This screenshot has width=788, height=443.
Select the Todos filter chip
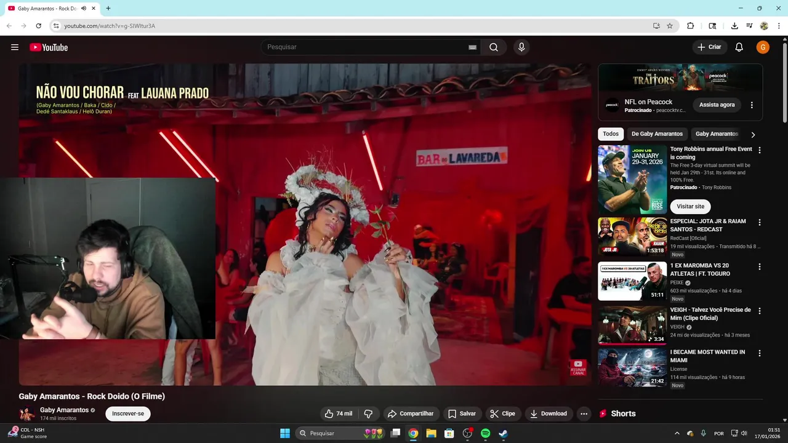click(x=611, y=134)
